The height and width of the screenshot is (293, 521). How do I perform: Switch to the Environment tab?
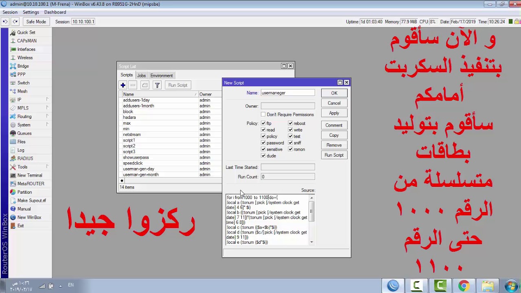[162, 76]
